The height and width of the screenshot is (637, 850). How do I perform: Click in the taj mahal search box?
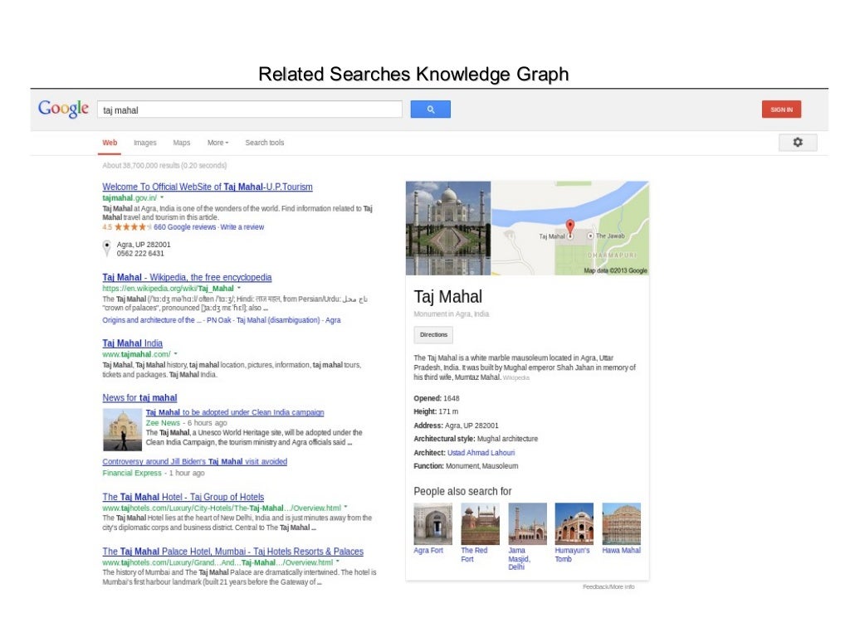pyautogui.click(x=250, y=109)
